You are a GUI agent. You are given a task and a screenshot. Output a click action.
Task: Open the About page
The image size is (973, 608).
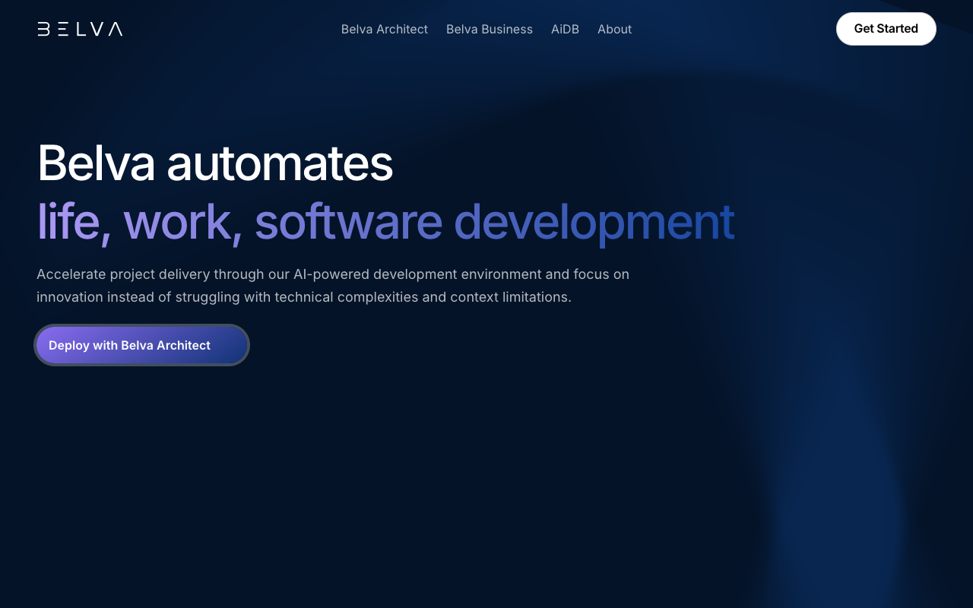pos(614,29)
